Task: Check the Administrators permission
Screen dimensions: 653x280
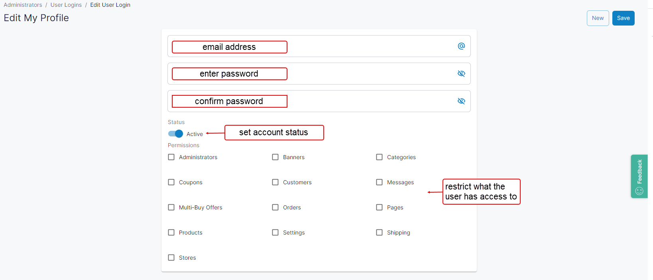Action: pyautogui.click(x=171, y=157)
